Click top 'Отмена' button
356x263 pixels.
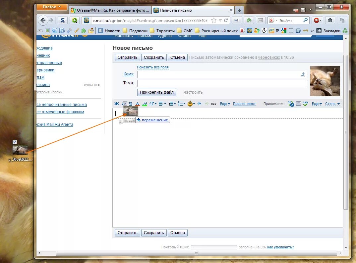click(x=178, y=57)
